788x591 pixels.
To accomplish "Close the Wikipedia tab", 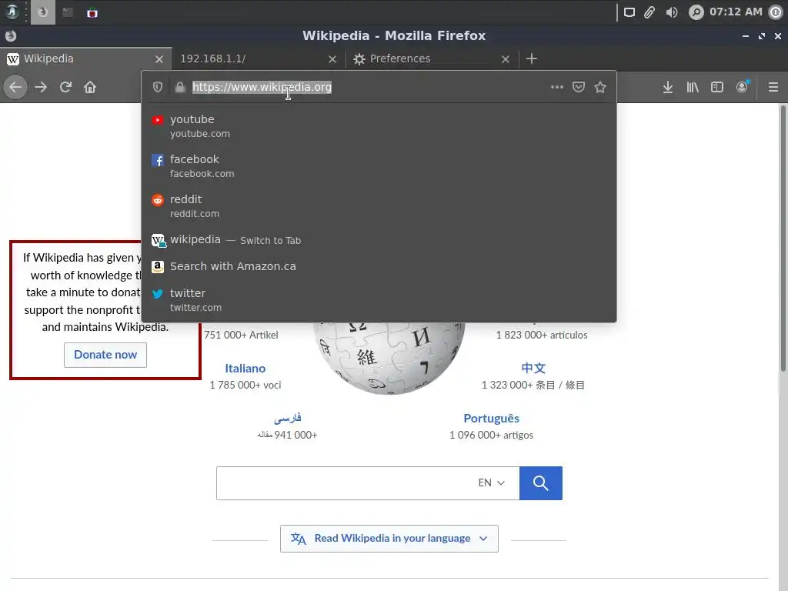I will [159, 59].
